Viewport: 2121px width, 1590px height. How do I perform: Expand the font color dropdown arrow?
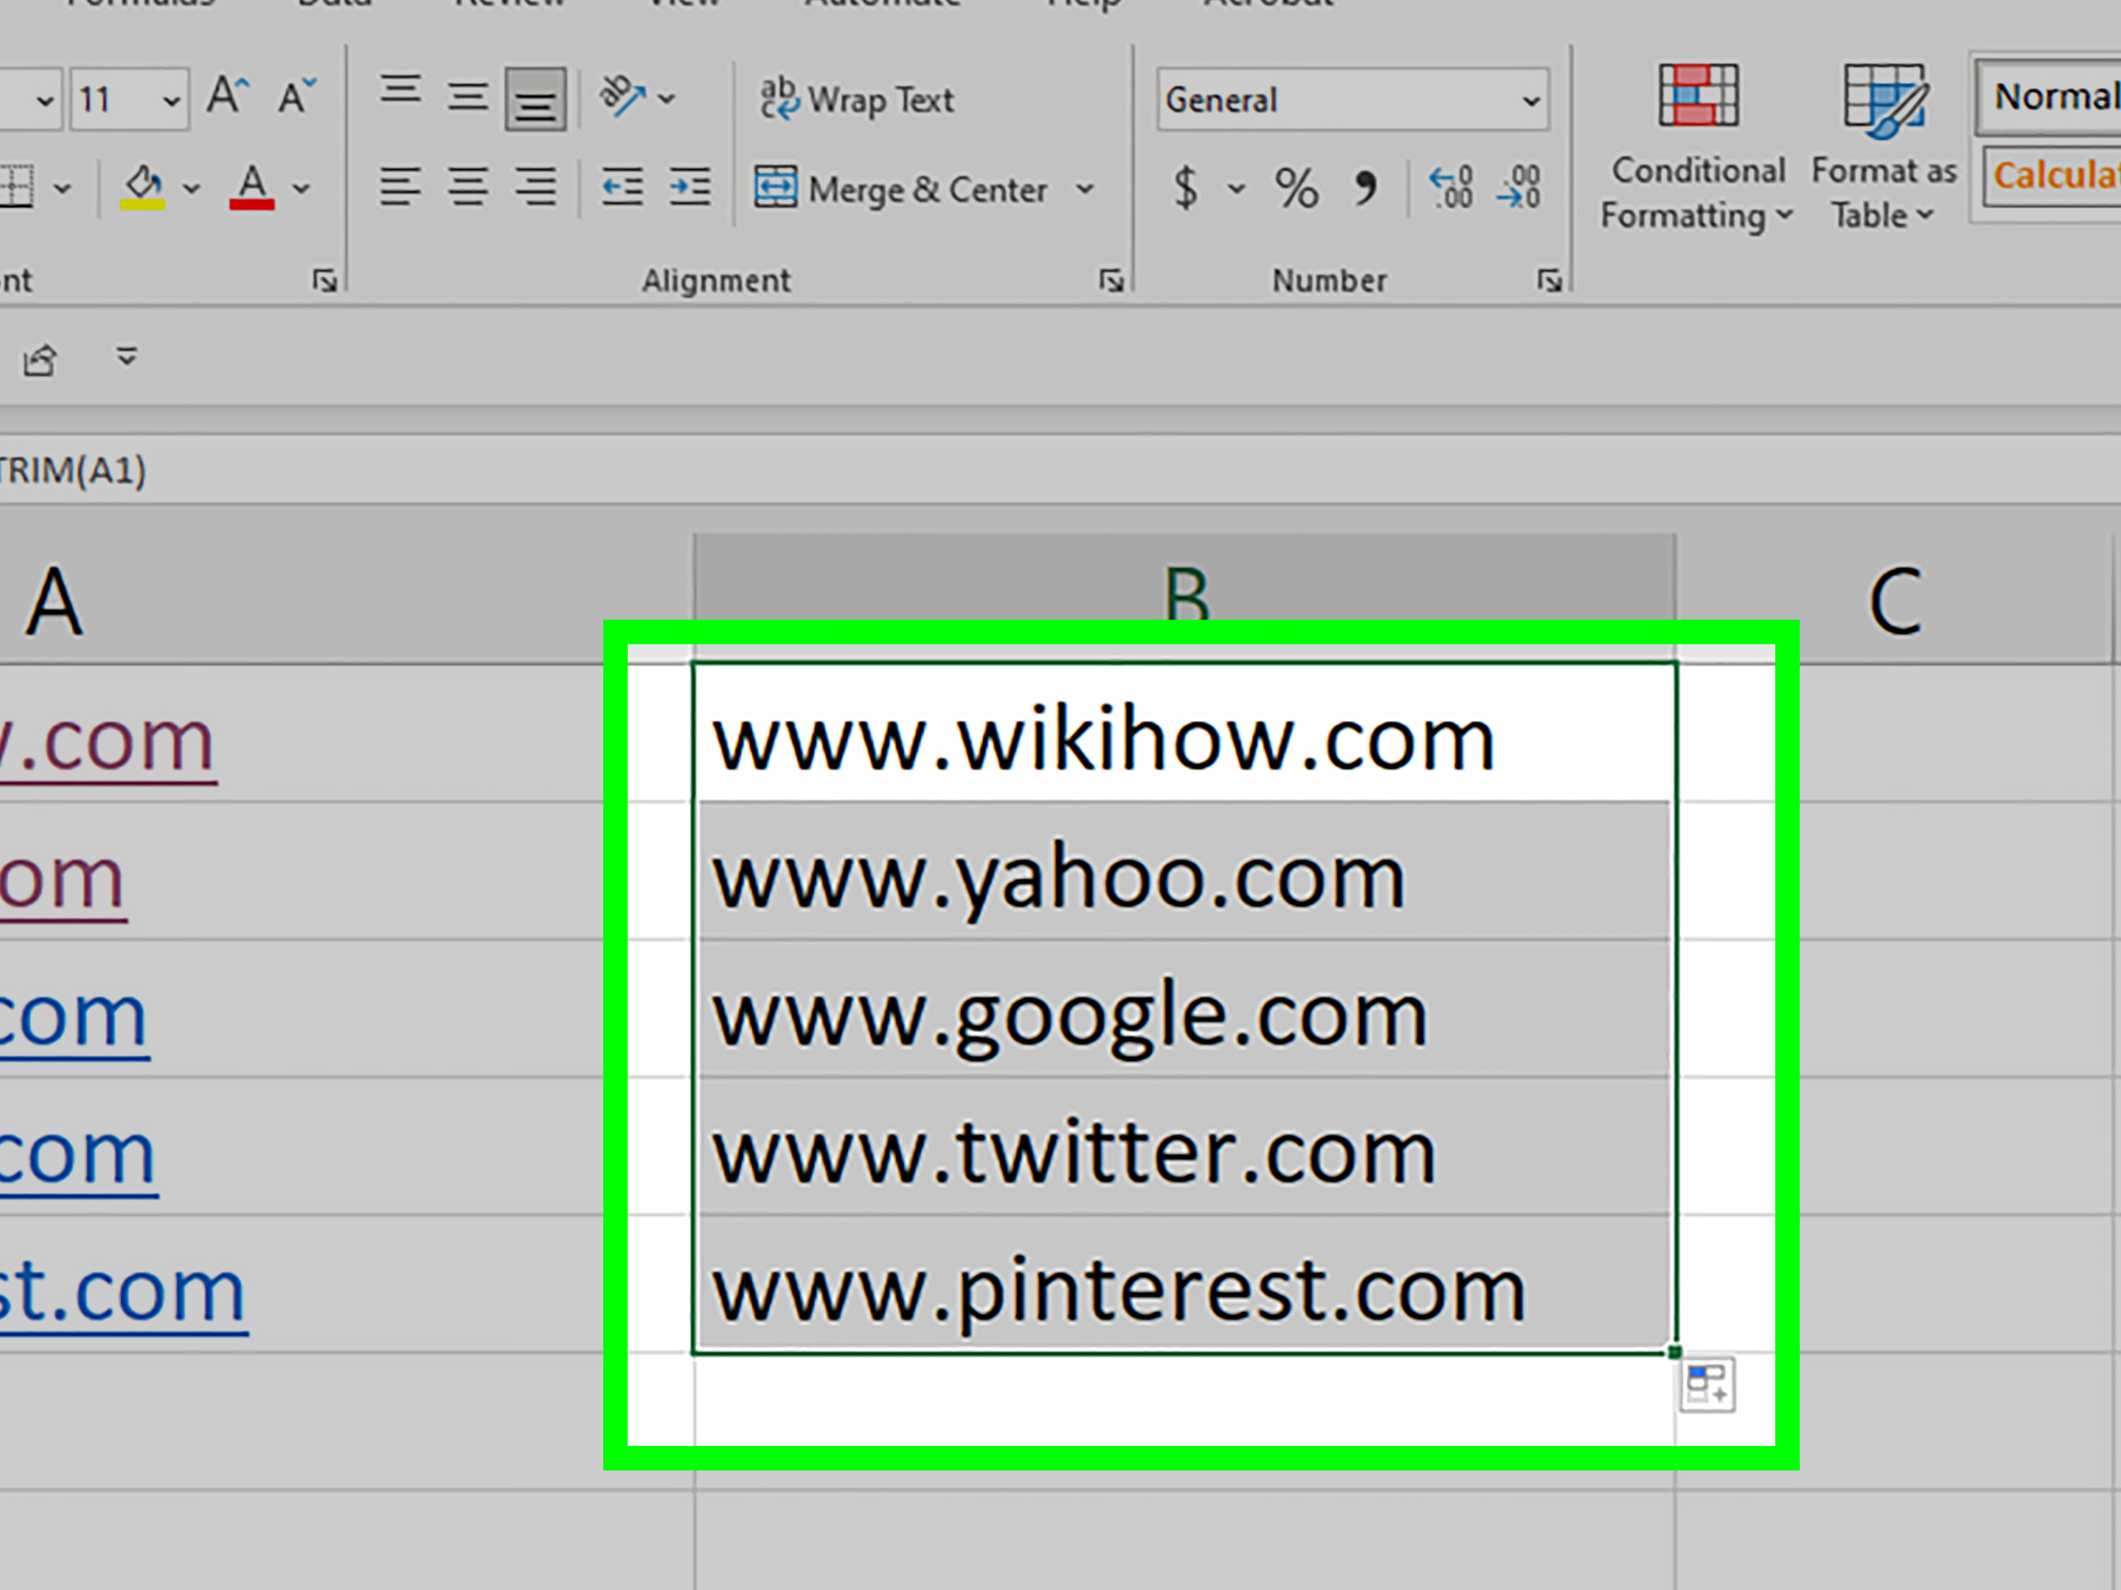[x=301, y=189]
